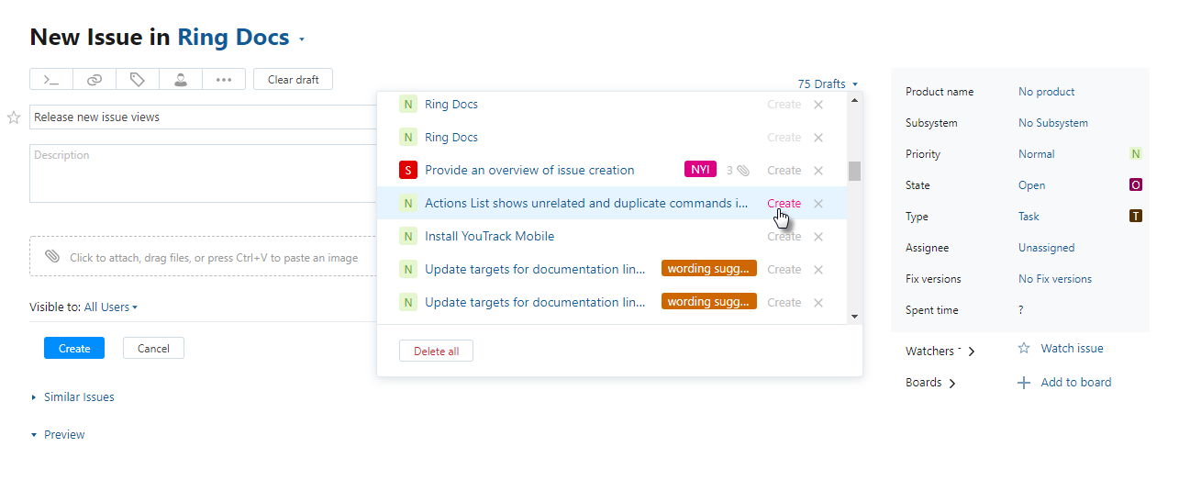Viewport: 1179px width, 480px height.
Task: Click the red S priority icon
Action: coord(408,170)
